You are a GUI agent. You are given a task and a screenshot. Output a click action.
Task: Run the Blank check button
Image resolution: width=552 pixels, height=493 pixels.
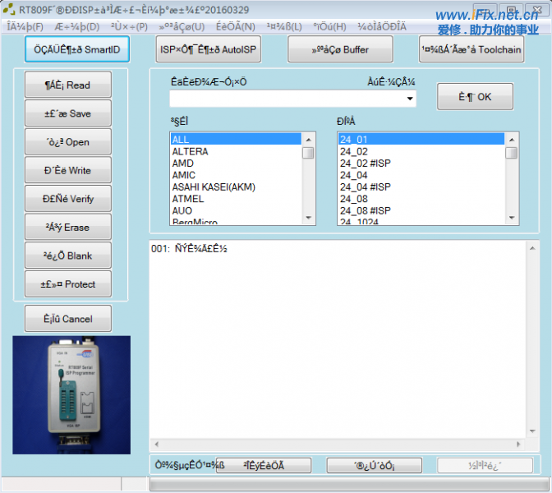tap(68, 256)
